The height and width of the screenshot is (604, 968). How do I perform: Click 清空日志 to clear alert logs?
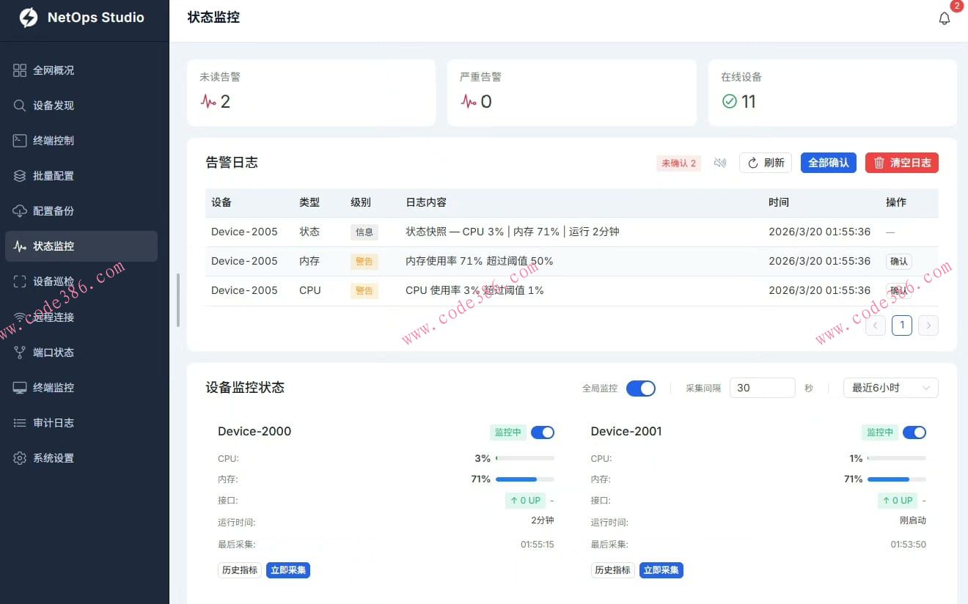tap(901, 163)
